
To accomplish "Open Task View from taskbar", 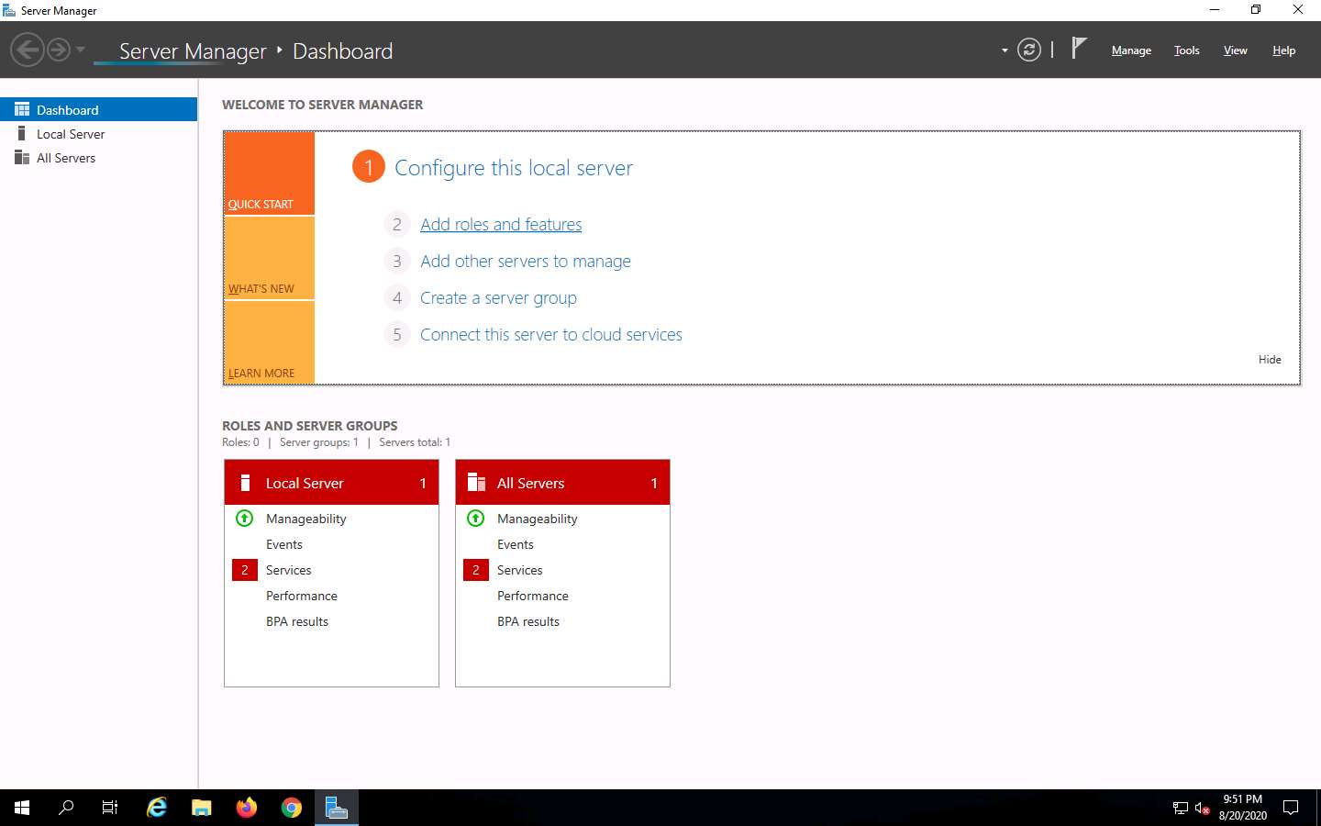I will [x=110, y=808].
